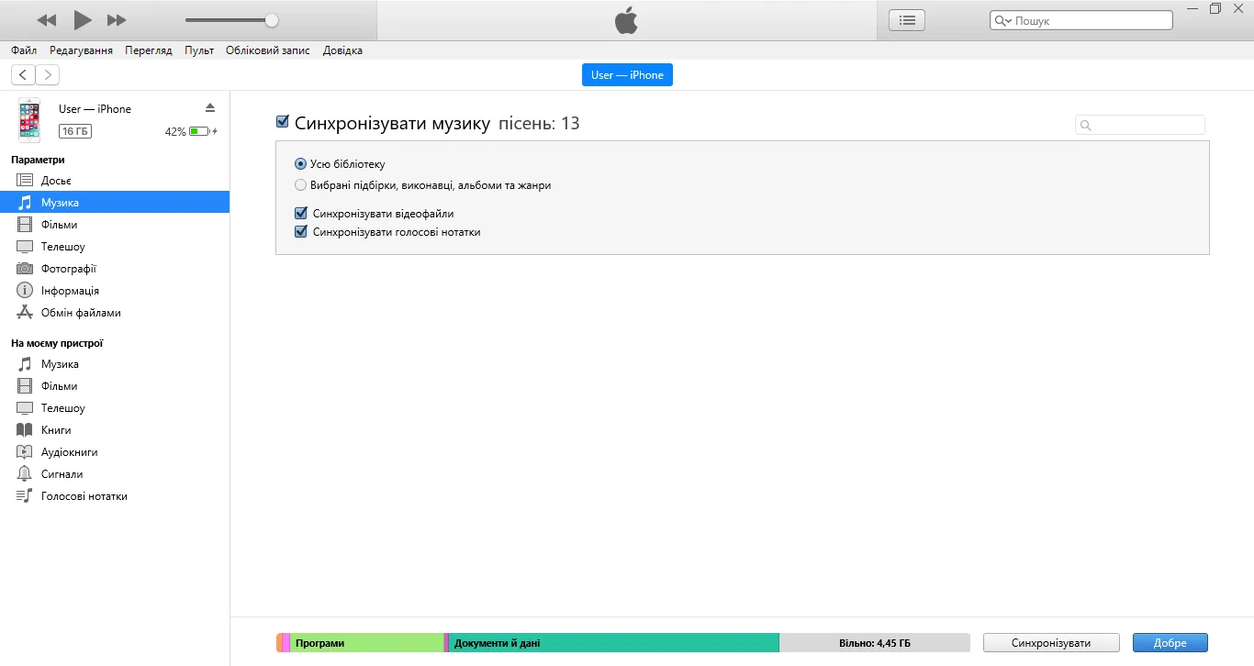1254x666 pixels.
Task: Open the search dropdown magnifier arrow
Action: pos(1002,21)
